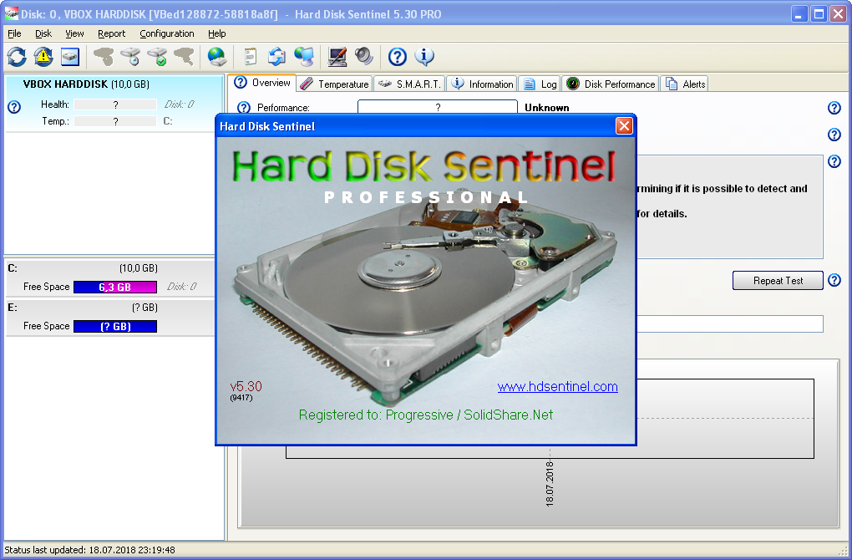Click the blue-framed hard disk toolbar icon

pos(70,57)
